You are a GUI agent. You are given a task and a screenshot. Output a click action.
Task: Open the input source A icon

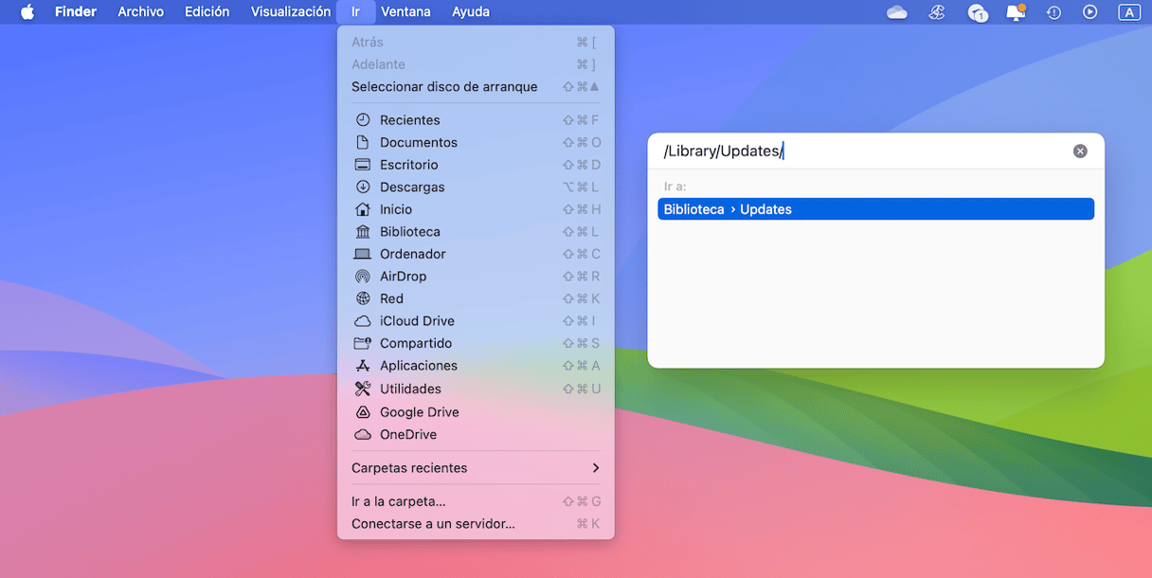(x=1128, y=12)
